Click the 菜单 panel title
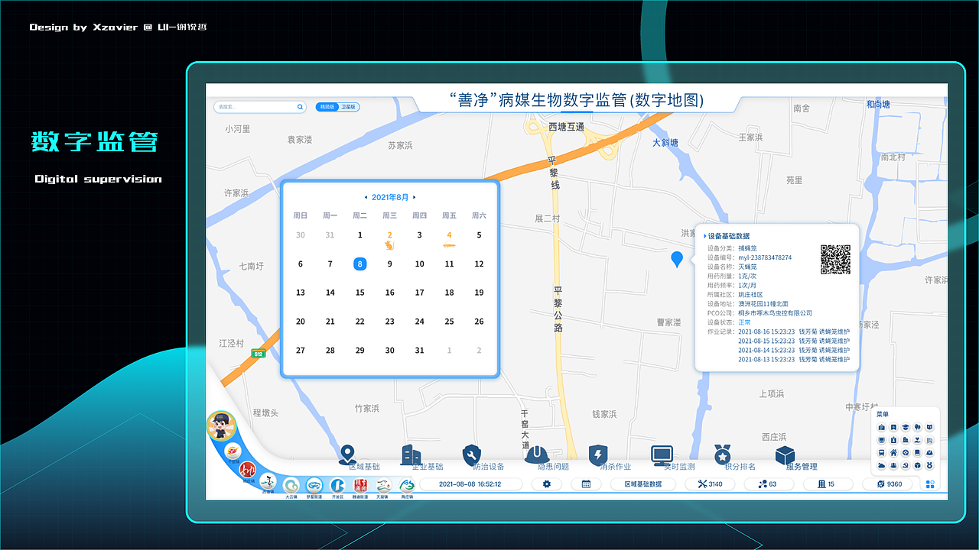979x550 pixels. (x=883, y=414)
